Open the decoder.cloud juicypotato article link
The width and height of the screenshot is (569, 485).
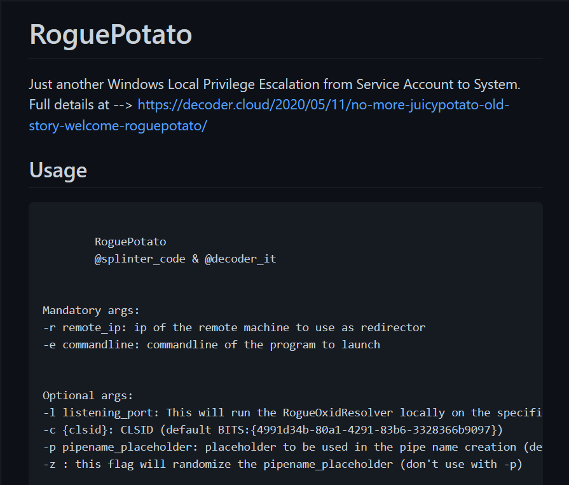(324, 105)
